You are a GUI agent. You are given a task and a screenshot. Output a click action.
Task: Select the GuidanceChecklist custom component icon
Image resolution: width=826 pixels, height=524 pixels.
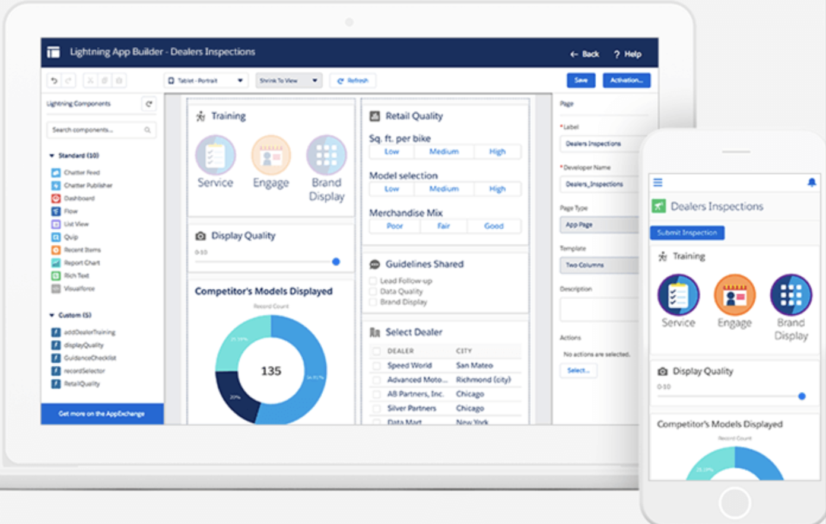[x=56, y=358]
